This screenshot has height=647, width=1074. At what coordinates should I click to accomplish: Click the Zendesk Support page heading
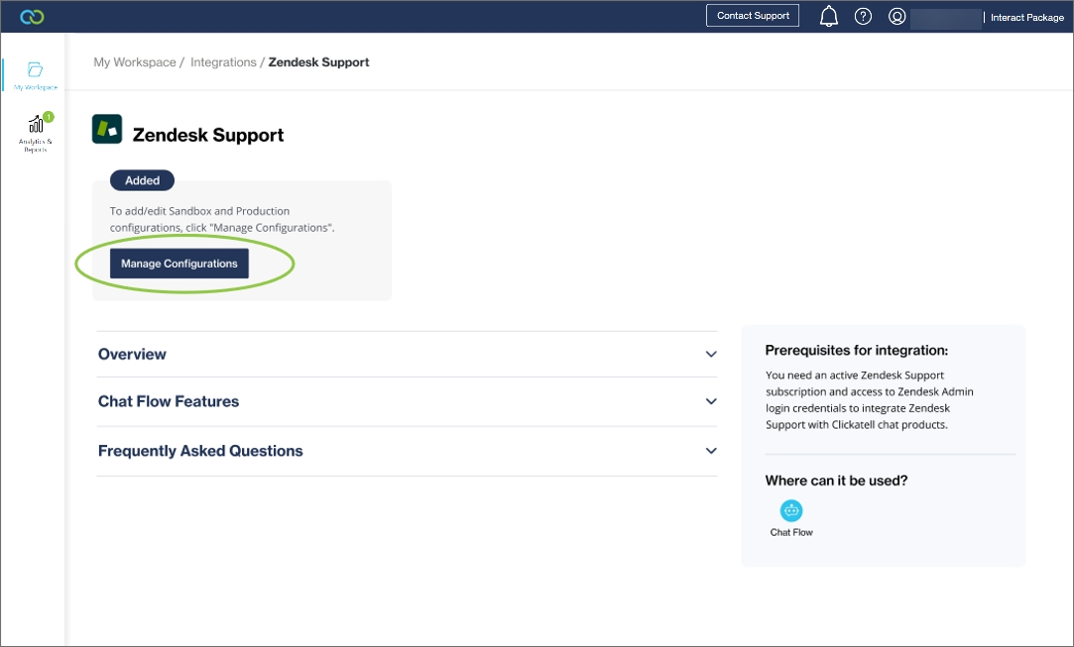pos(208,136)
